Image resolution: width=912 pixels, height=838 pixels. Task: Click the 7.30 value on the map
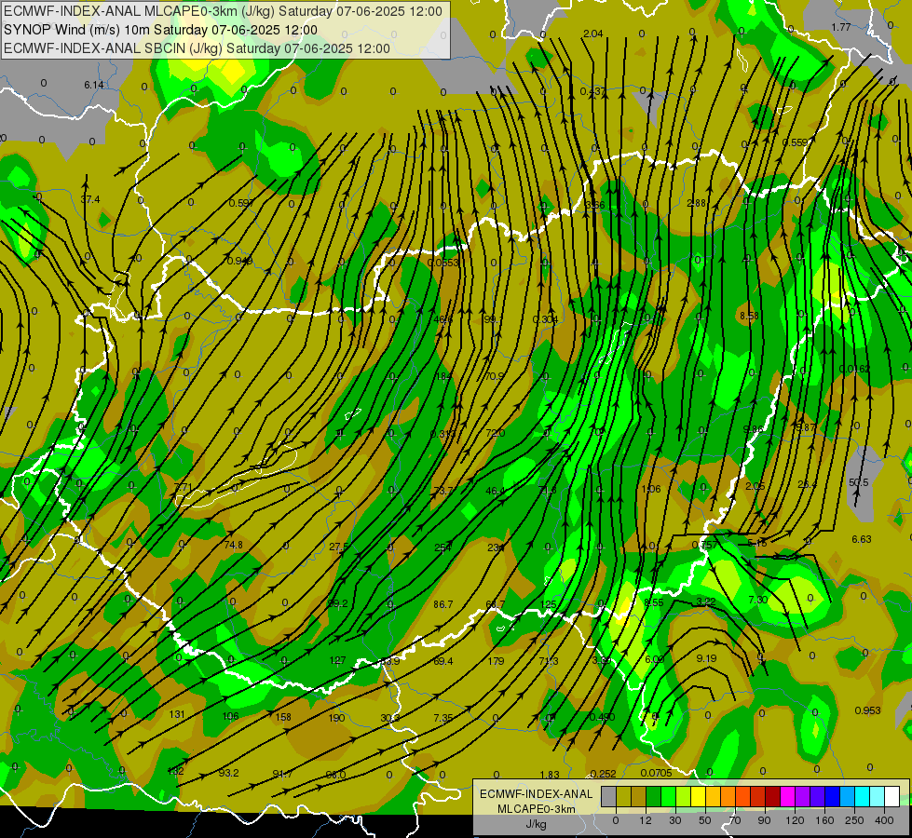tap(758, 600)
